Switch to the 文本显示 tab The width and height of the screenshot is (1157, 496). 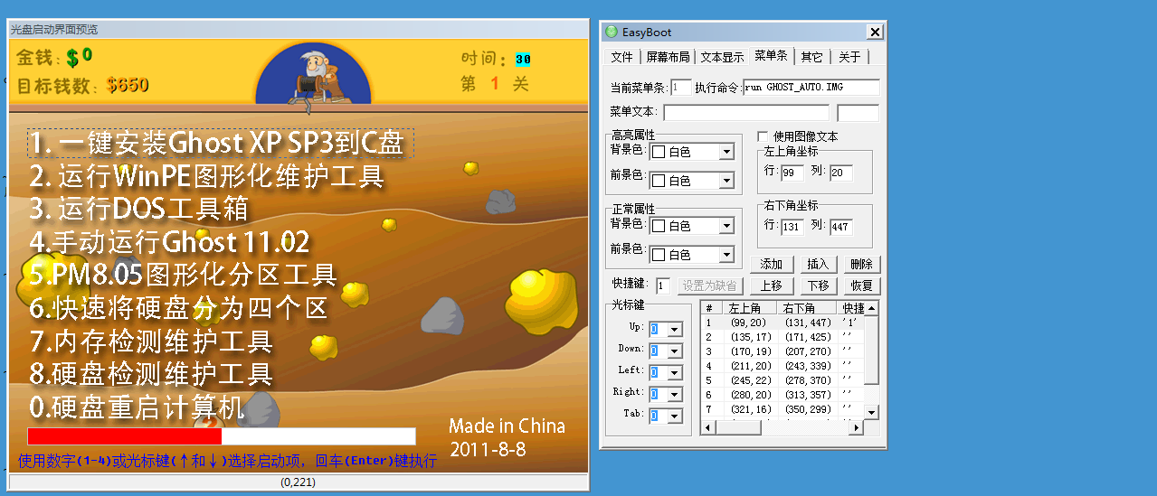click(722, 57)
